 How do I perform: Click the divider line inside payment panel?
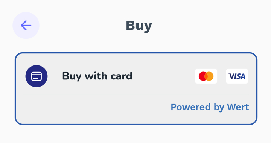coord(136,94)
